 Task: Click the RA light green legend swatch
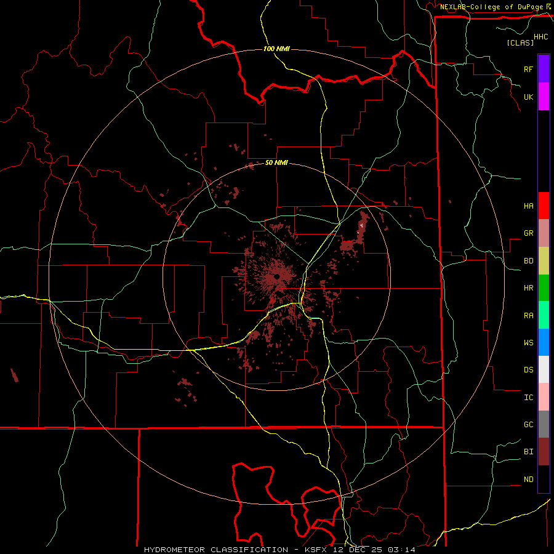click(x=544, y=315)
